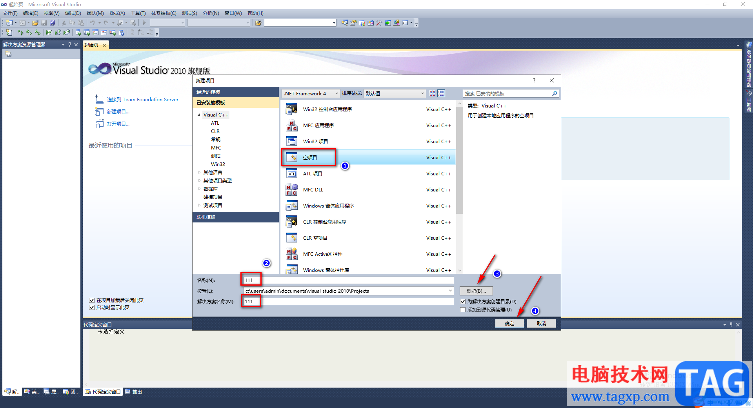Expand the 数据库 tree node

point(199,189)
